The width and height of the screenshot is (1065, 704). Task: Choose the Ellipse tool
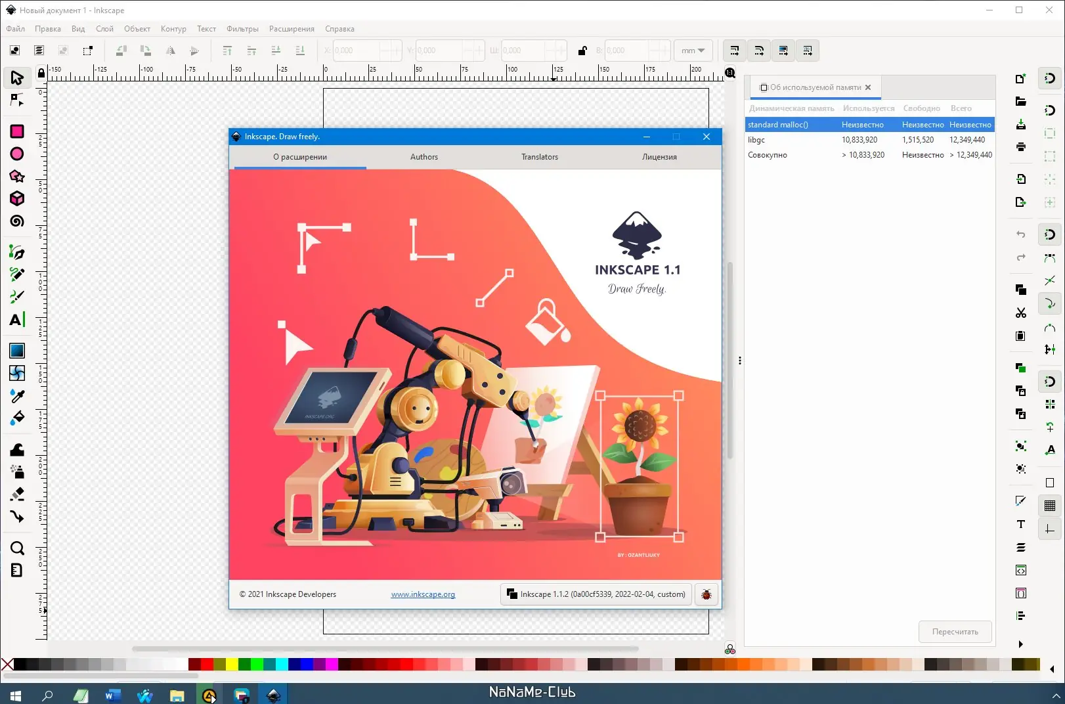[x=17, y=154]
